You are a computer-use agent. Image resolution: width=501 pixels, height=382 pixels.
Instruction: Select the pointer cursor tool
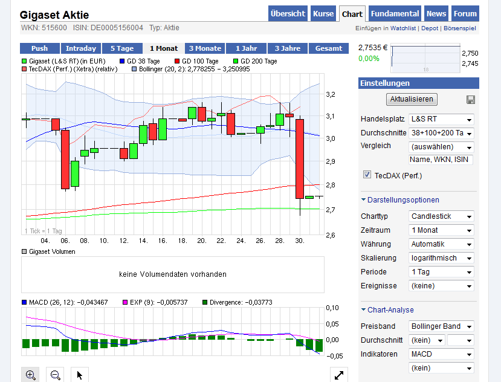pos(80,375)
